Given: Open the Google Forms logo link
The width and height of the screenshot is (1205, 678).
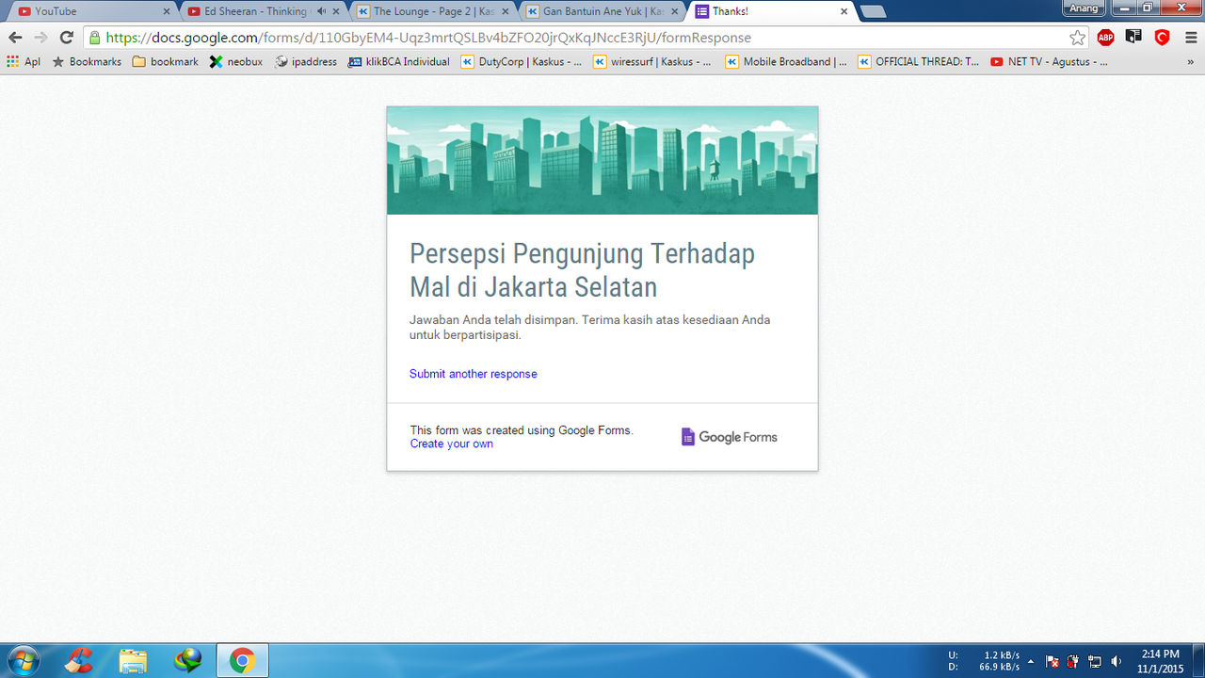Looking at the screenshot, I should click(x=730, y=436).
